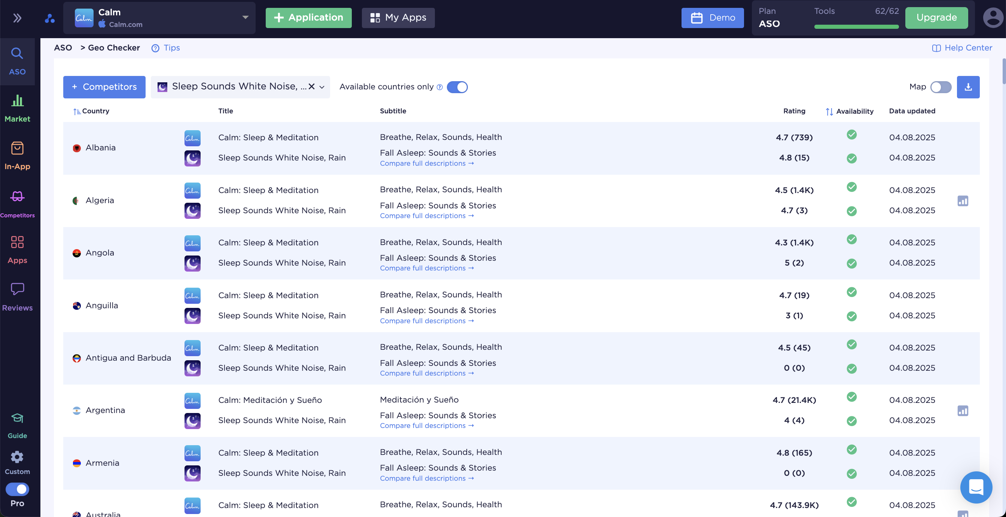Click Calm app icon in Albania row
Viewport: 1006px width, 517px height.
pos(192,138)
